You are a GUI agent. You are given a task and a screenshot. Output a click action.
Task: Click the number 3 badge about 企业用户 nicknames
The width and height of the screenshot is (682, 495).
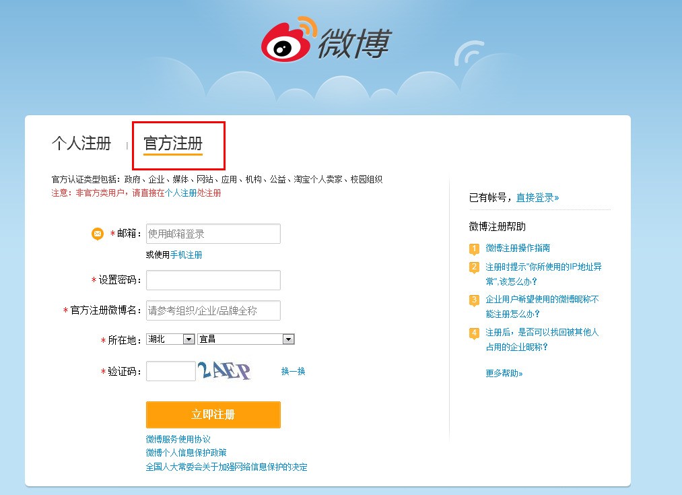point(473,300)
